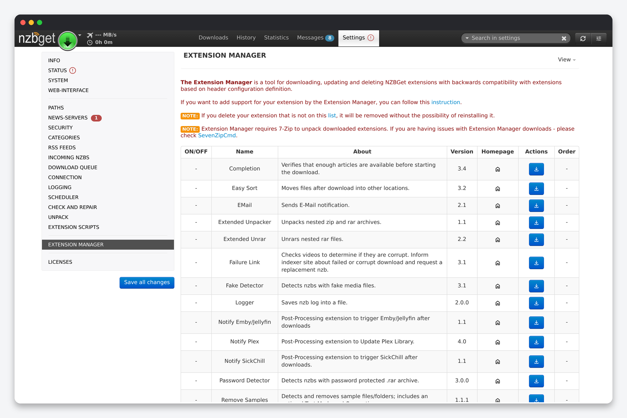This screenshot has width=627, height=418.
Task: Click Save all changes button
Action: tap(147, 282)
